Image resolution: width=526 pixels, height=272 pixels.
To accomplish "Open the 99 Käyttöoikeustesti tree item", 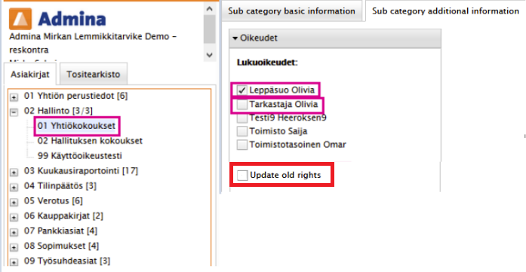I will [x=79, y=156].
